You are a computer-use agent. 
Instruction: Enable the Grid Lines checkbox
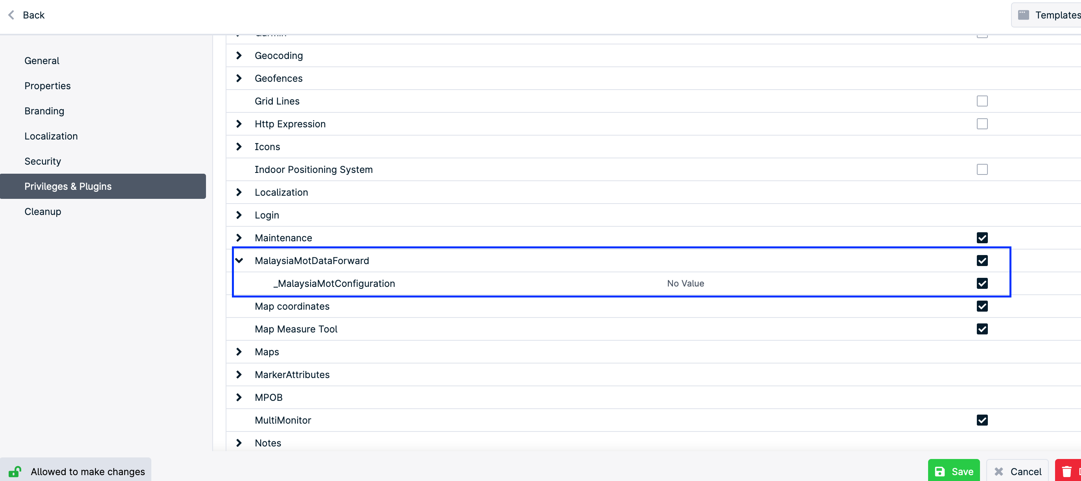click(x=982, y=101)
